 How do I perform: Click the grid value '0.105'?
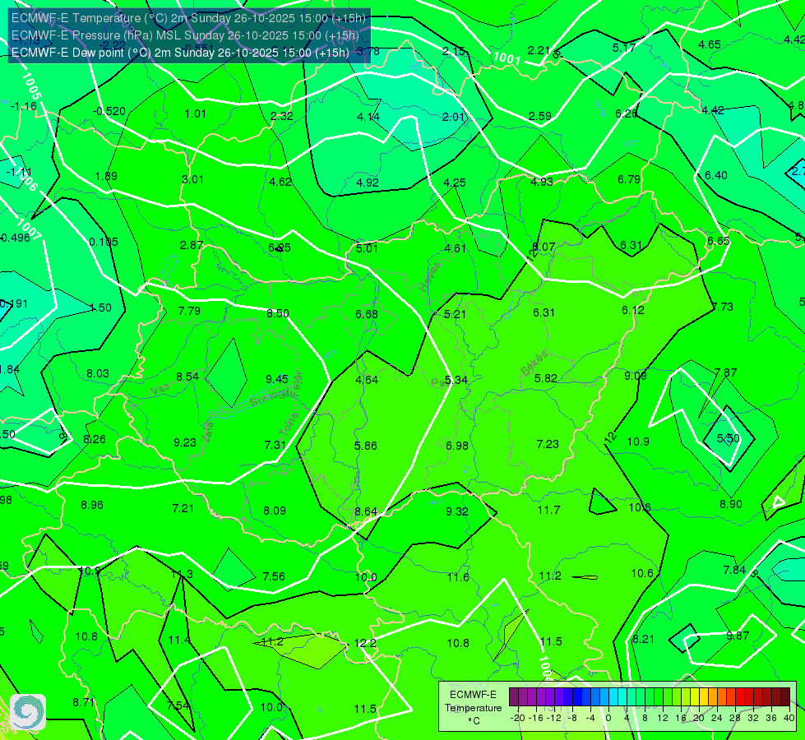[x=104, y=242]
